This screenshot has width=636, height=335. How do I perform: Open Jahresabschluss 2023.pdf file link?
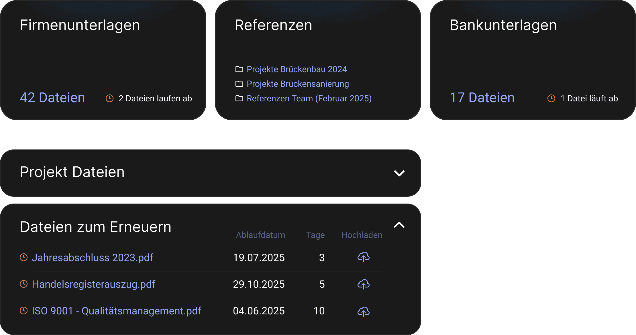tap(93, 257)
